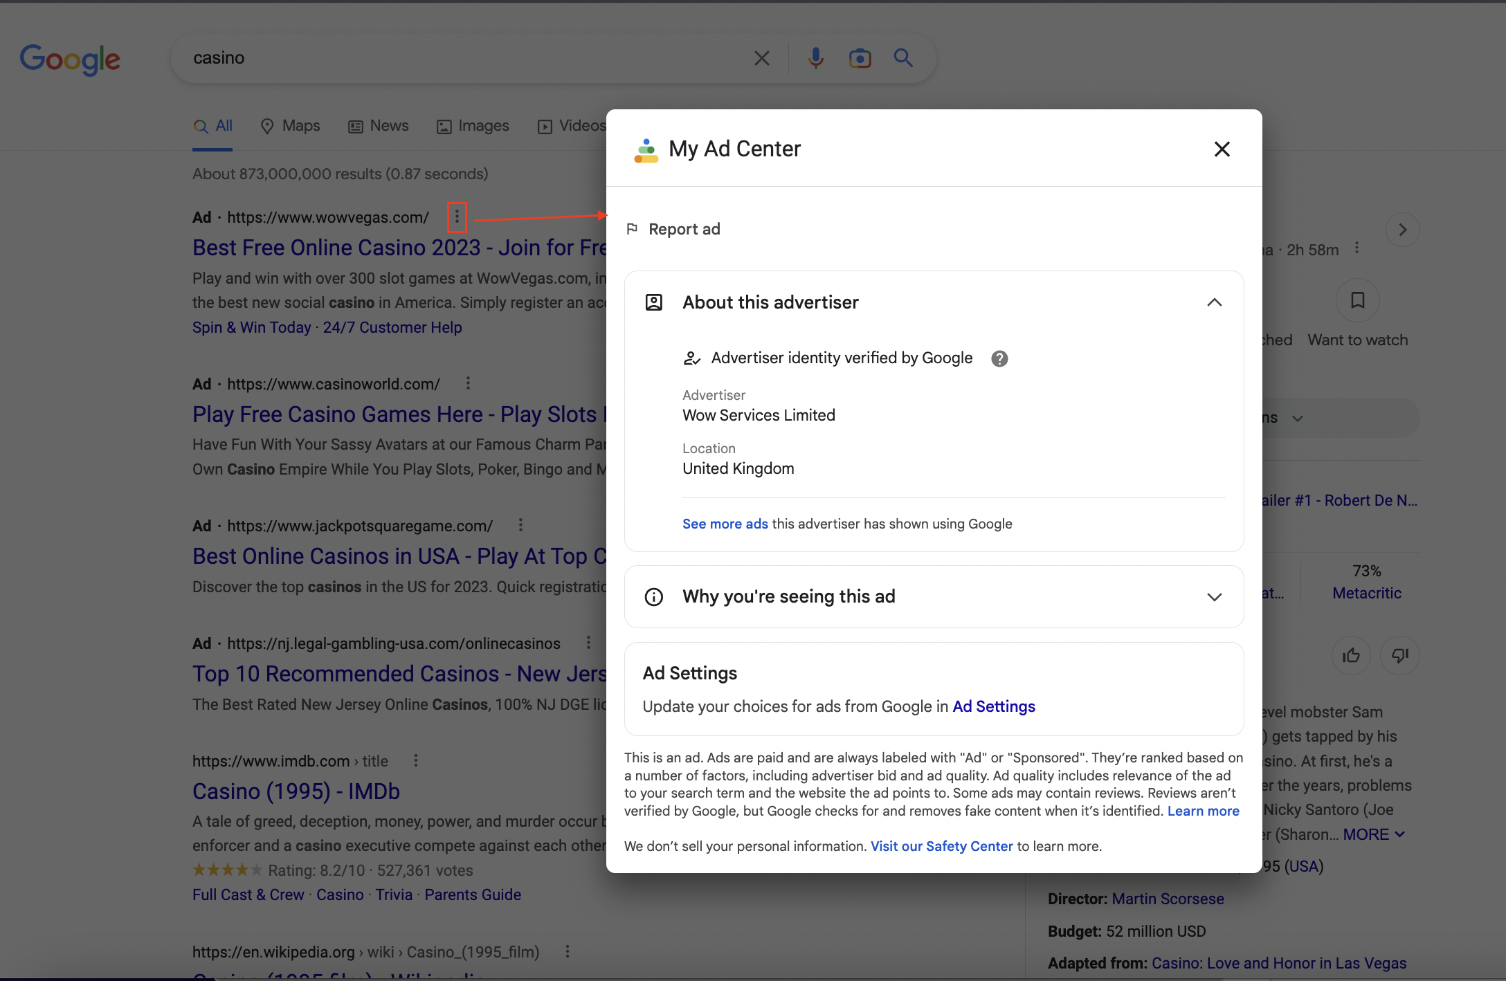This screenshot has width=1506, height=981.
Task: Collapse the About this advertiser section
Action: (1214, 302)
